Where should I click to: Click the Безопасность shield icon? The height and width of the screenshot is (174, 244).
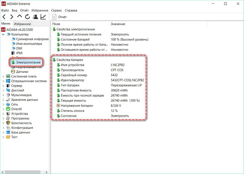click(8, 123)
